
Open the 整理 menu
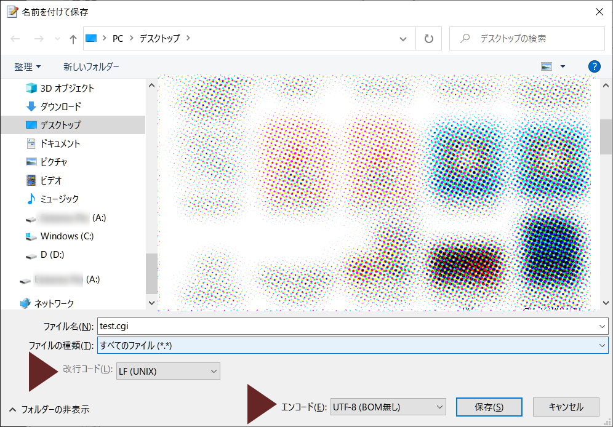(x=27, y=67)
